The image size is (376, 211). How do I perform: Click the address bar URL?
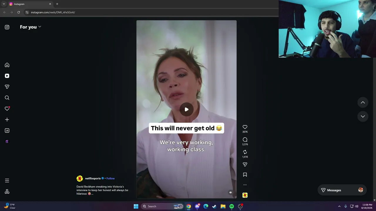53,12
